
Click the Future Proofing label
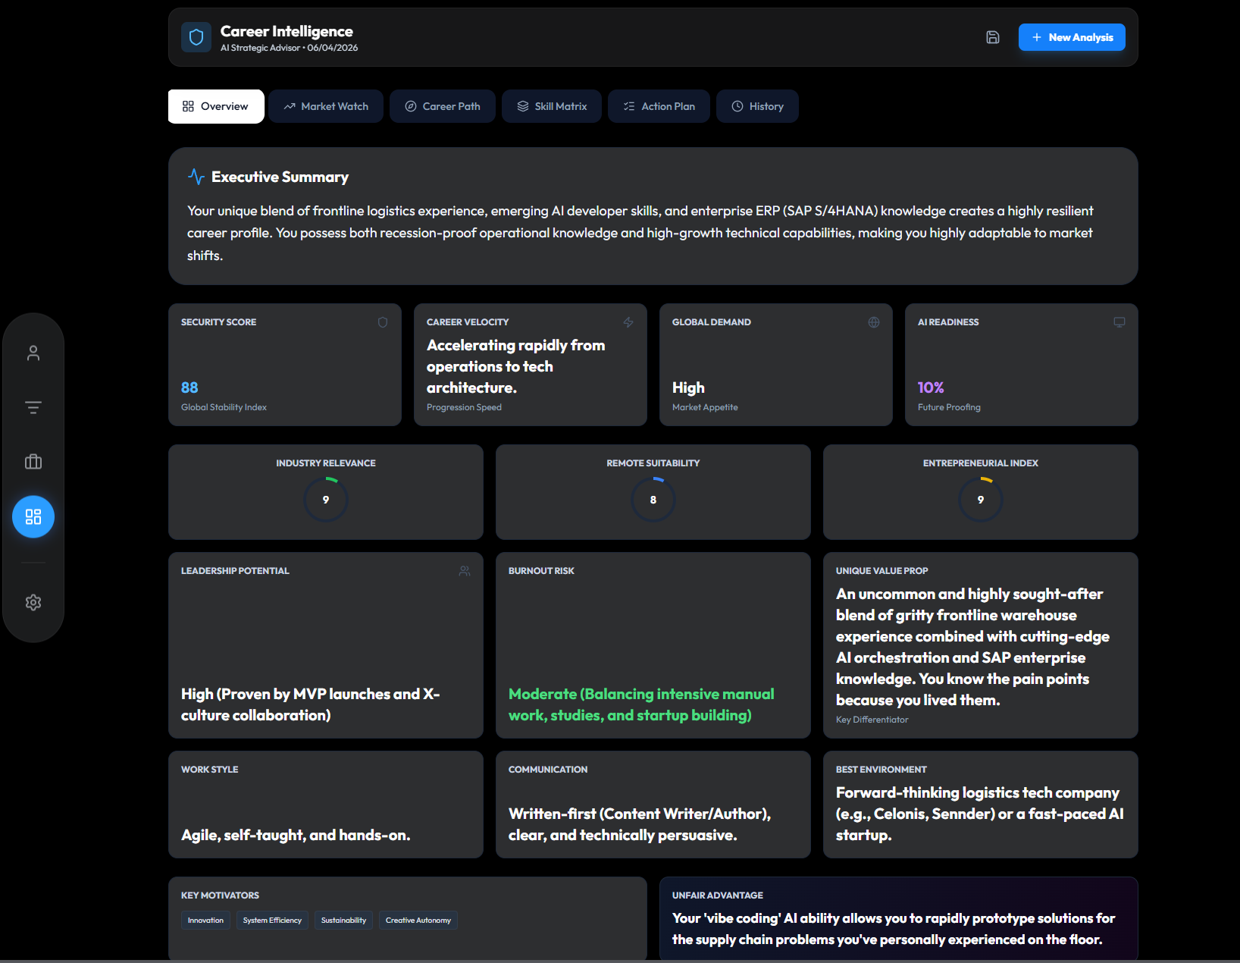949,407
